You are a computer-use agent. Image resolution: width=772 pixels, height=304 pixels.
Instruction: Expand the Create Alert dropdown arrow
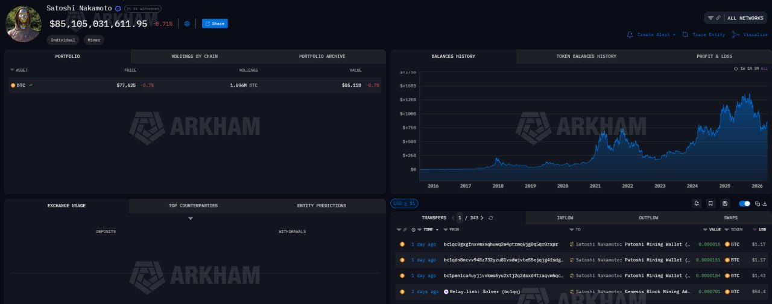[674, 35]
